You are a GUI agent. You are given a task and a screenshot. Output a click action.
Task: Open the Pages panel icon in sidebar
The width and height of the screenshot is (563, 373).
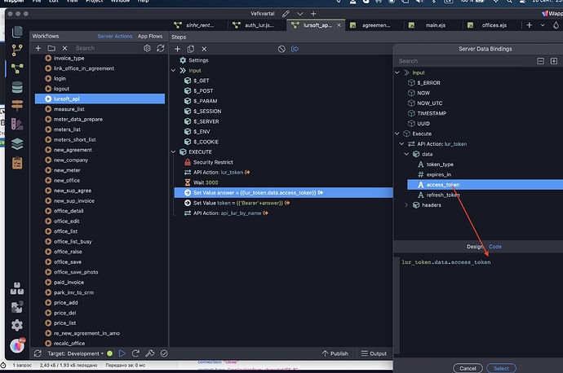point(17,32)
